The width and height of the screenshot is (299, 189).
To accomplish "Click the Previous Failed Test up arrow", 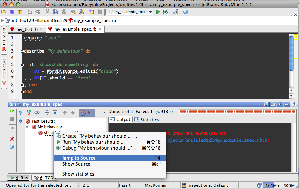I will [x=65, y=113].
